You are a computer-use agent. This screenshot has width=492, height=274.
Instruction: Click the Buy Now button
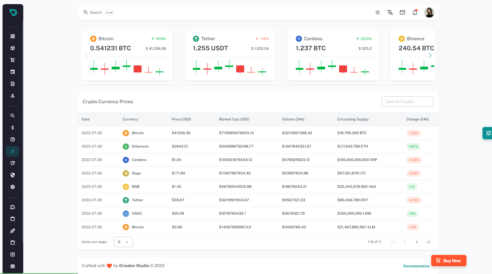click(x=449, y=261)
